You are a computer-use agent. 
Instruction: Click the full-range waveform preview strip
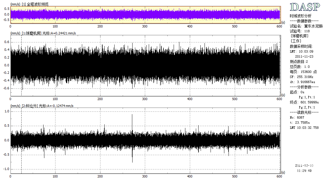(145, 15)
